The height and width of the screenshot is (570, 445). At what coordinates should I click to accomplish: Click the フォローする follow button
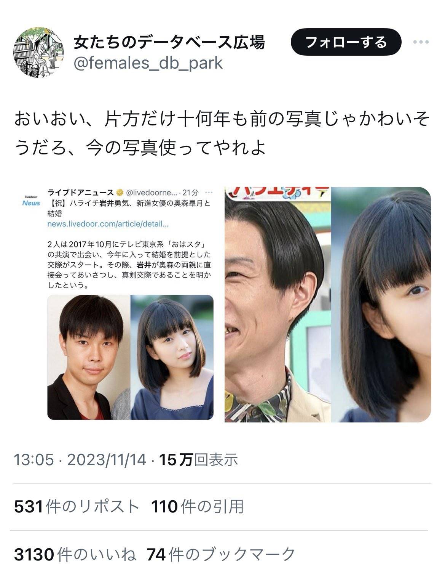[346, 42]
